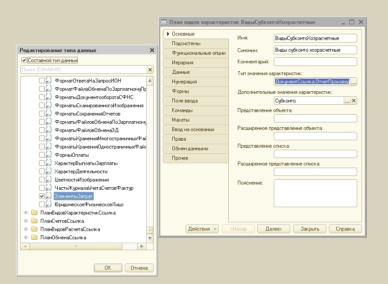Image resolution: width=388 pixels, height=284 pixels.
Task: Click the ФорматОтветаНаЗапросИОН type icon
Action: 49,81
